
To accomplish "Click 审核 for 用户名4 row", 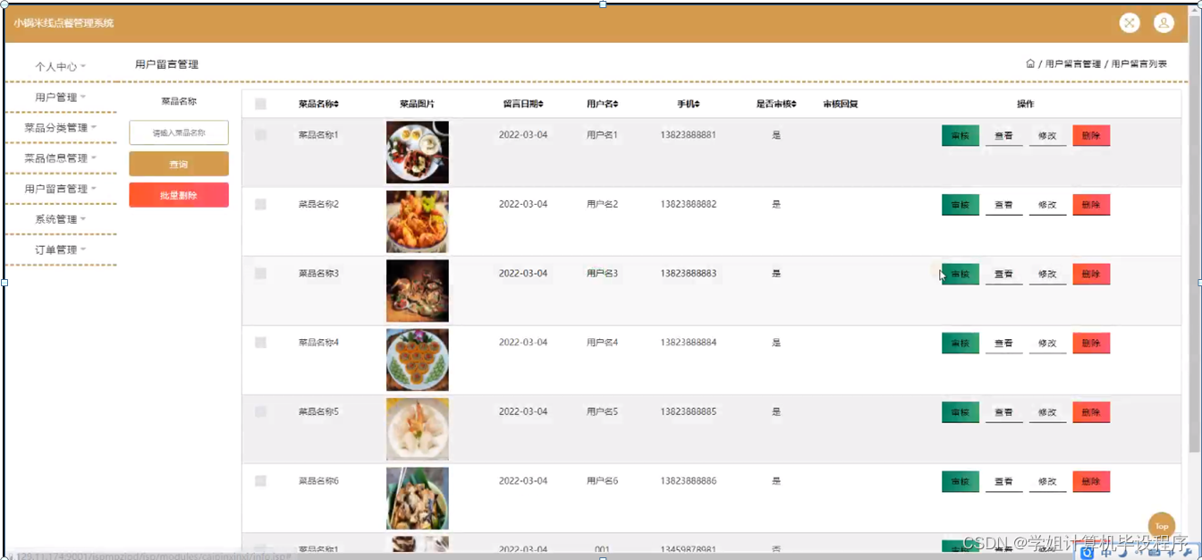I will [961, 343].
